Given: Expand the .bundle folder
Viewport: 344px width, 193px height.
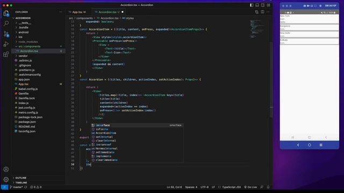Looking at the screenshot, I should pyautogui.click(x=24, y=27).
